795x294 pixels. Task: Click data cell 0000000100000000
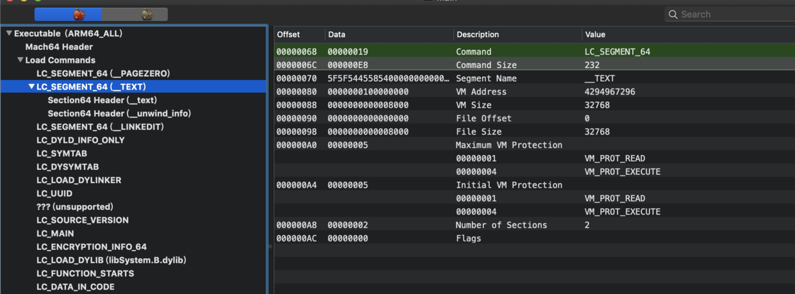coord(368,92)
